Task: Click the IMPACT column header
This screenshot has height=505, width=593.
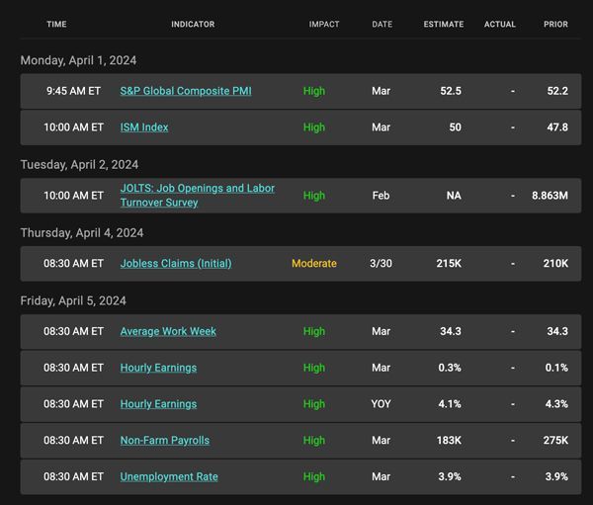Action: [324, 24]
